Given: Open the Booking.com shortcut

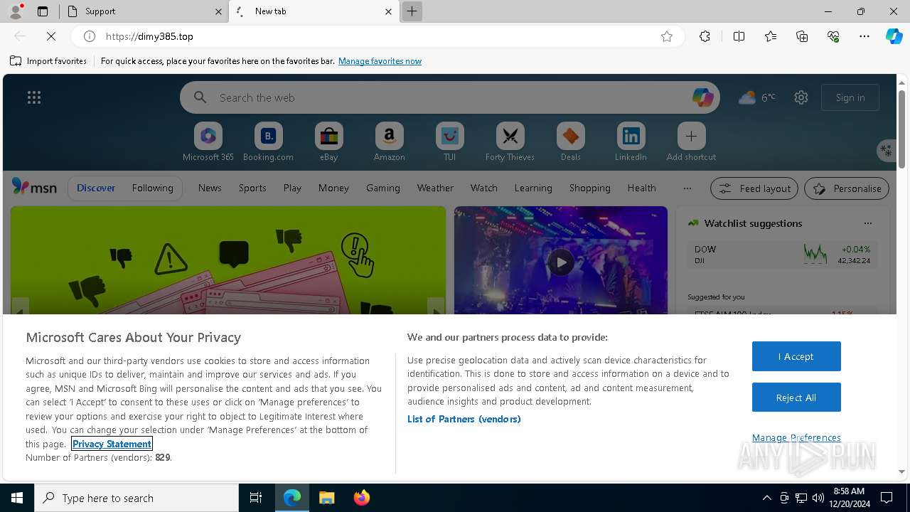Looking at the screenshot, I should (x=269, y=142).
